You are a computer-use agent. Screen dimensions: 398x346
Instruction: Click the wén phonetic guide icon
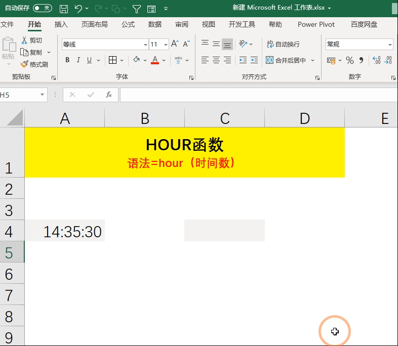178,60
